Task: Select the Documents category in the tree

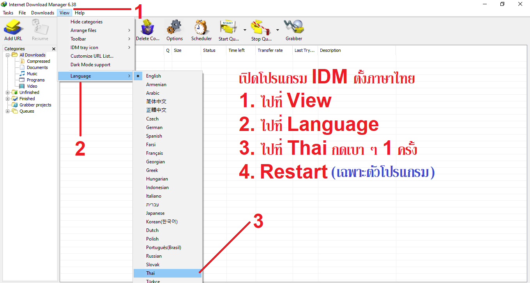Action: pyautogui.click(x=37, y=67)
